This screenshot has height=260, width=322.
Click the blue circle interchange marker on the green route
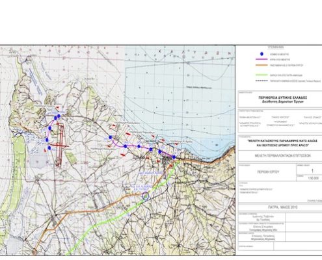pyautogui.click(x=146, y=196)
